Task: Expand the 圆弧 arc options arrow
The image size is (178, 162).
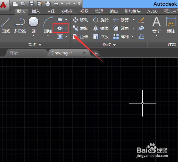Action: point(48,35)
